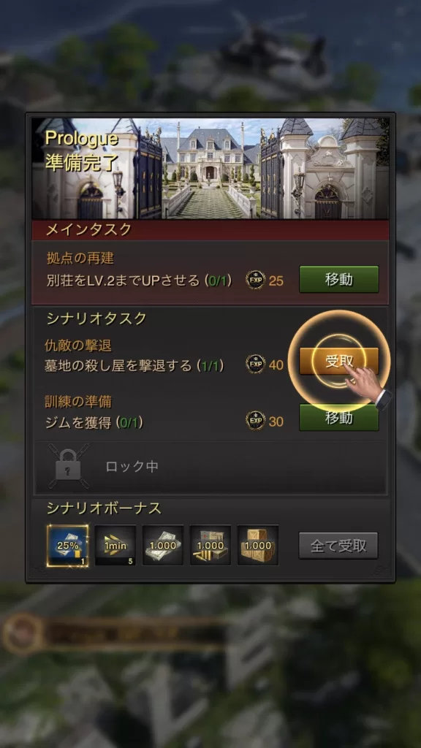Tap the ロック中 locked task row
421x748 pixels.
pyautogui.click(x=210, y=467)
